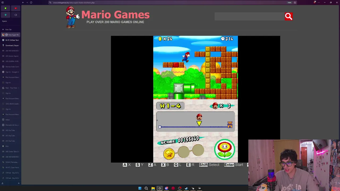Click the 190% zoom level indicator
340x191 pixels.
(290, 3)
